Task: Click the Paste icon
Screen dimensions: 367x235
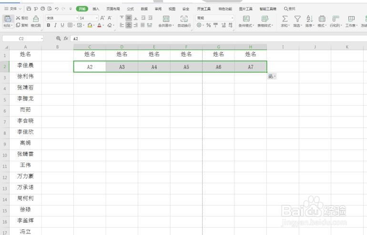Action: pos(8,19)
